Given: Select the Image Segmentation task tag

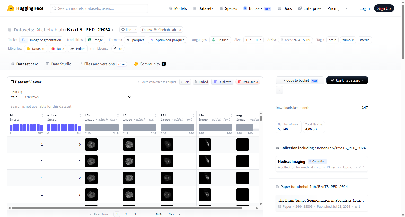Looking at the screenshot, I should (x=41, y=40).
